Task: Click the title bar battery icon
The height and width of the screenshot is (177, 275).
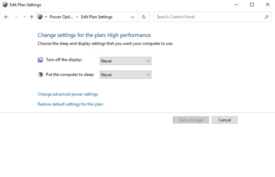Action: [5, 5]
